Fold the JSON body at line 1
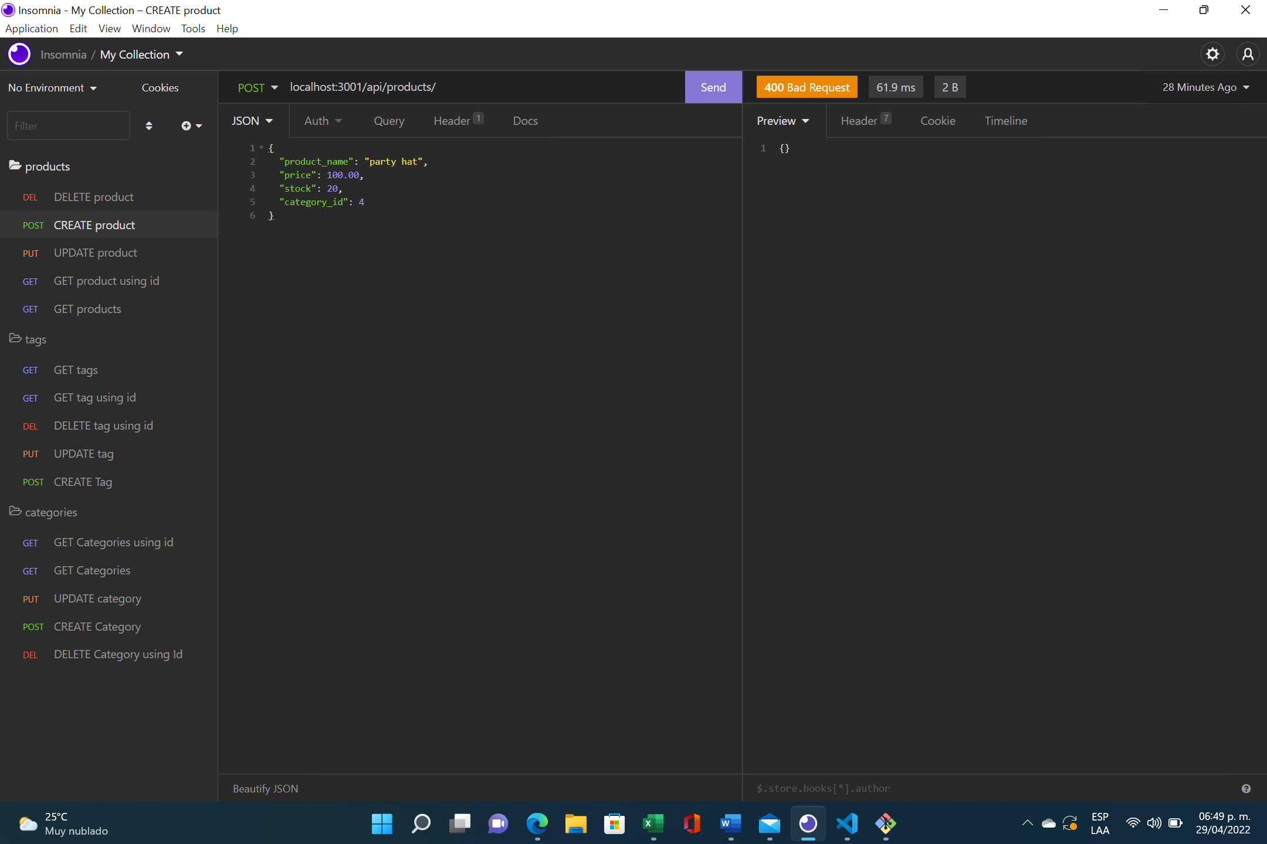 [x=261, y=148]
